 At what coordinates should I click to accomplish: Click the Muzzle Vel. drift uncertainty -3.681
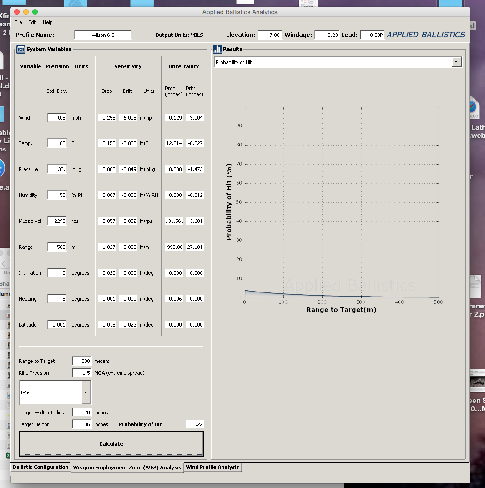(195, 221)
